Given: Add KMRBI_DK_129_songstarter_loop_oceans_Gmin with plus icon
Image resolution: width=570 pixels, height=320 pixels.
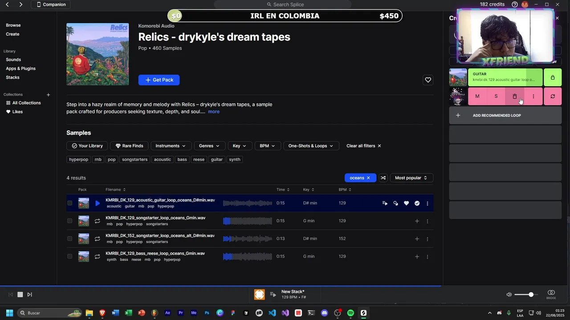Looking at the screenshot, I should [x=417, y=221].
